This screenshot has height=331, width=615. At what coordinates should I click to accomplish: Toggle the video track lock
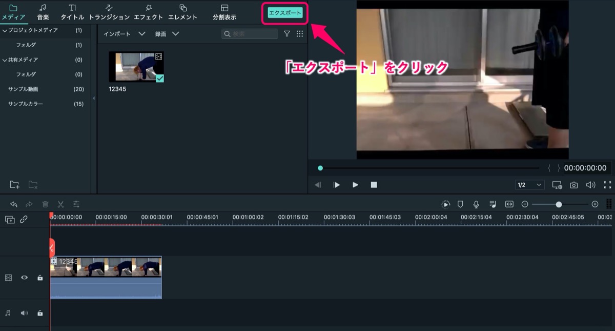pos(40,278)
